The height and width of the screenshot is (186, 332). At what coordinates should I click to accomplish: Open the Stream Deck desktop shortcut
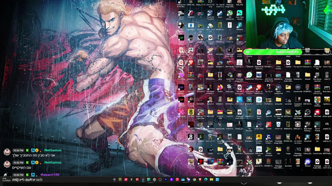(259, 126)
